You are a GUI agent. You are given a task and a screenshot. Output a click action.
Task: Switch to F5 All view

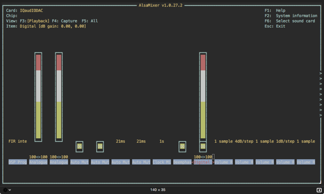(90, 21)
